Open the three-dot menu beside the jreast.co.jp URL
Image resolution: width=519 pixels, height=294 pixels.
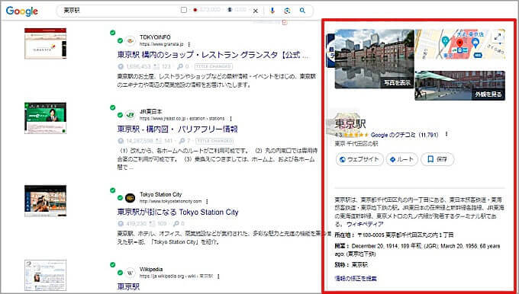click(230, 119)
